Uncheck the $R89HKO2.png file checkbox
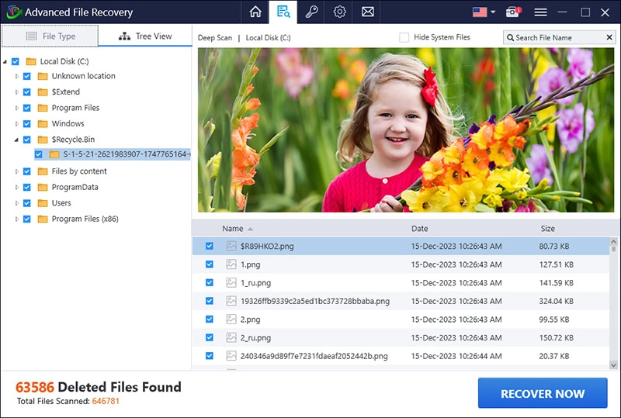The width and height of the screenshot is (621, 418). (210, 246)
